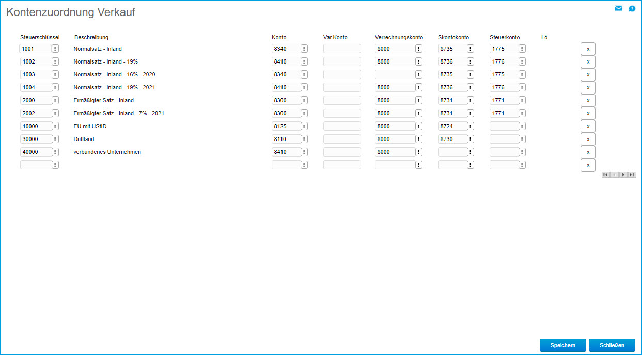
Task: Edit Konto field with 8110
Action: [x=286, y=139]
